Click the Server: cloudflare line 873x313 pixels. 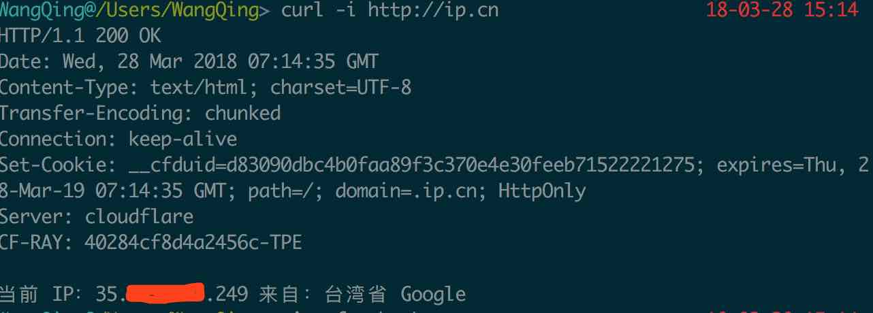(97, 217)
